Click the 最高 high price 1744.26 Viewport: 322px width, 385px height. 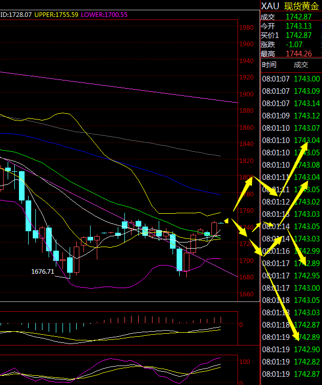coord(298,54)
